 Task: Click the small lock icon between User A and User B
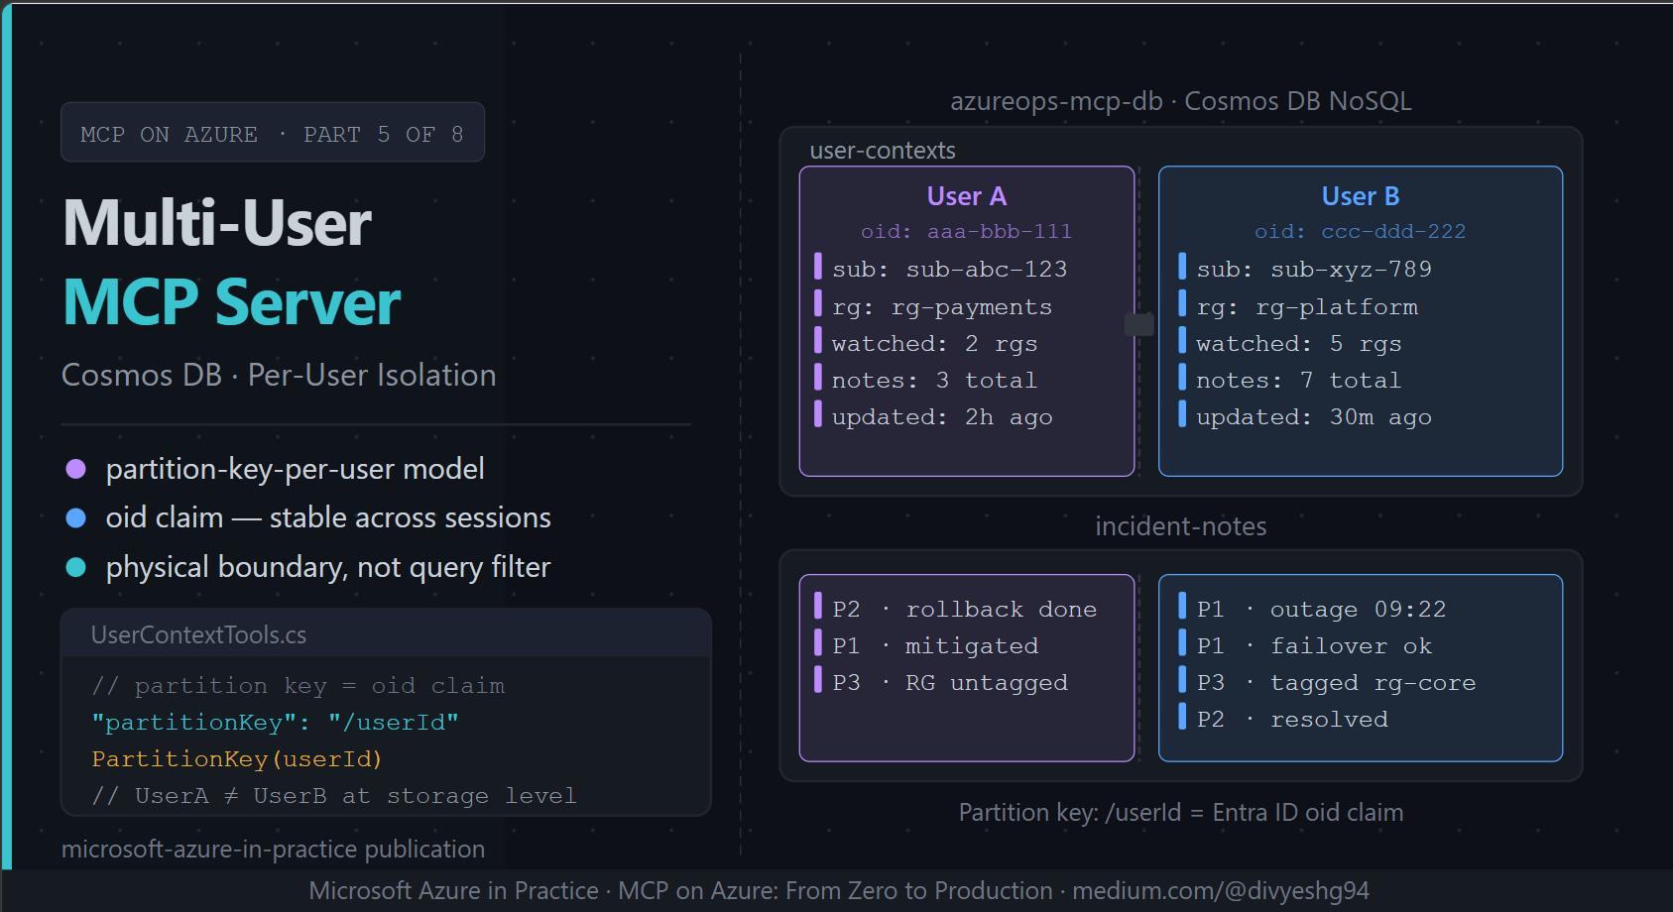coord(1139,323)
